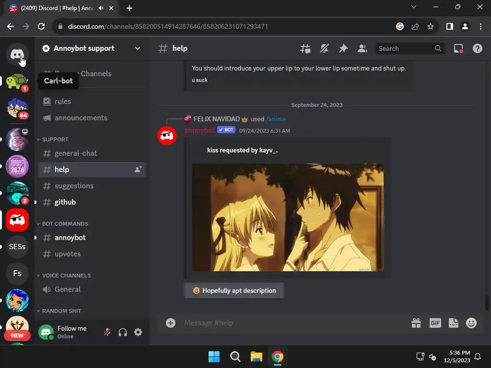
Task: Open the annoybot channel
Action: tap(92, 238)
